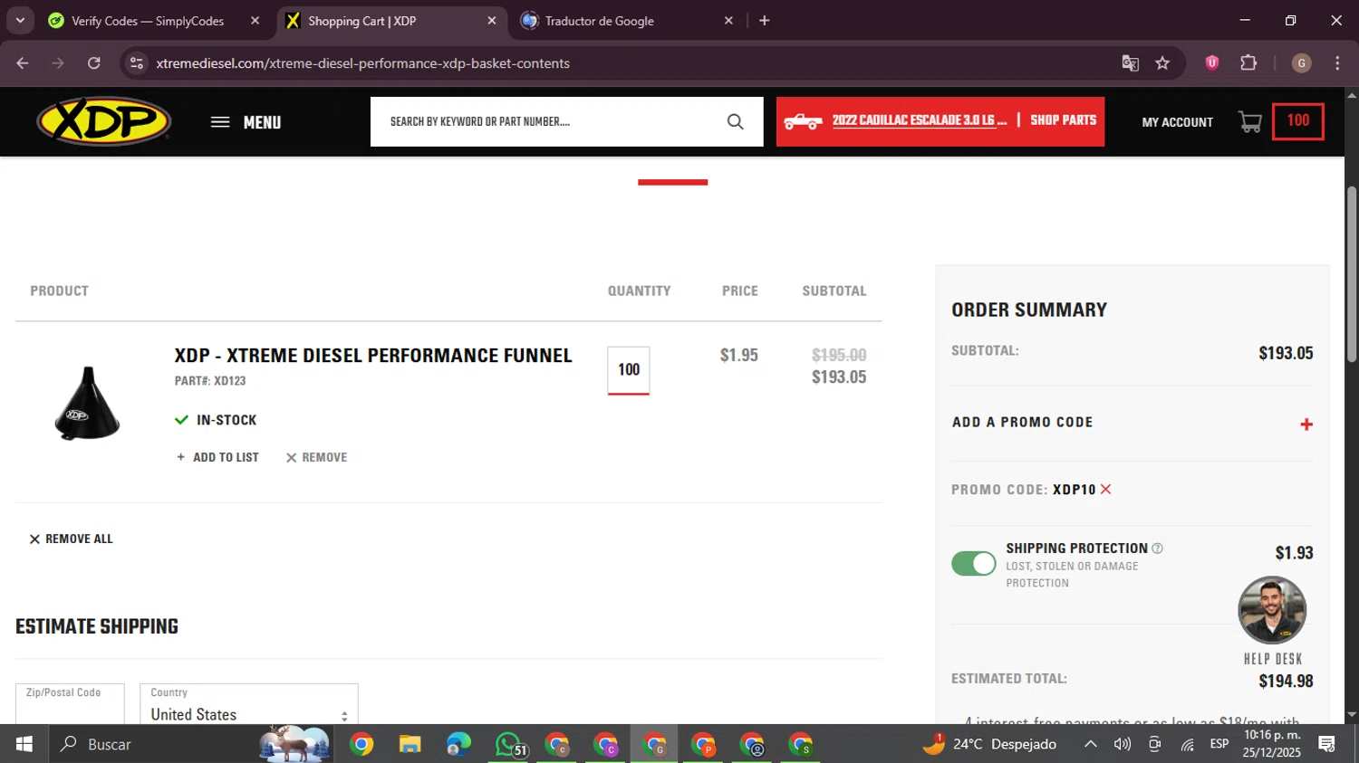The width and height of the screenshot is (1359, 763).
Task: Open MY ACCOUNT
Action: click(x=1177, y=122)
